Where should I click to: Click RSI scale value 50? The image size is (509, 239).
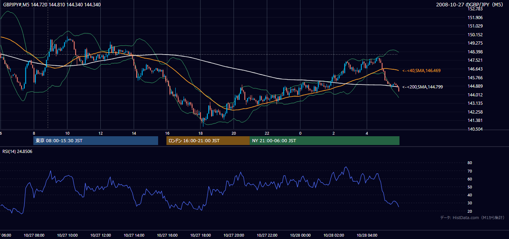470,187
